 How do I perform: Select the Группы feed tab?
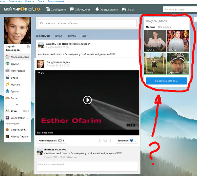(x=72, y=36)
